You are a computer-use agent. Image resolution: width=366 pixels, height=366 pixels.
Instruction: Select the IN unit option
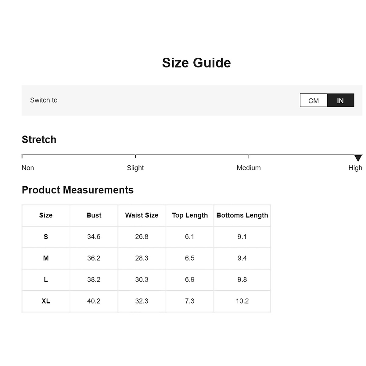340,101
